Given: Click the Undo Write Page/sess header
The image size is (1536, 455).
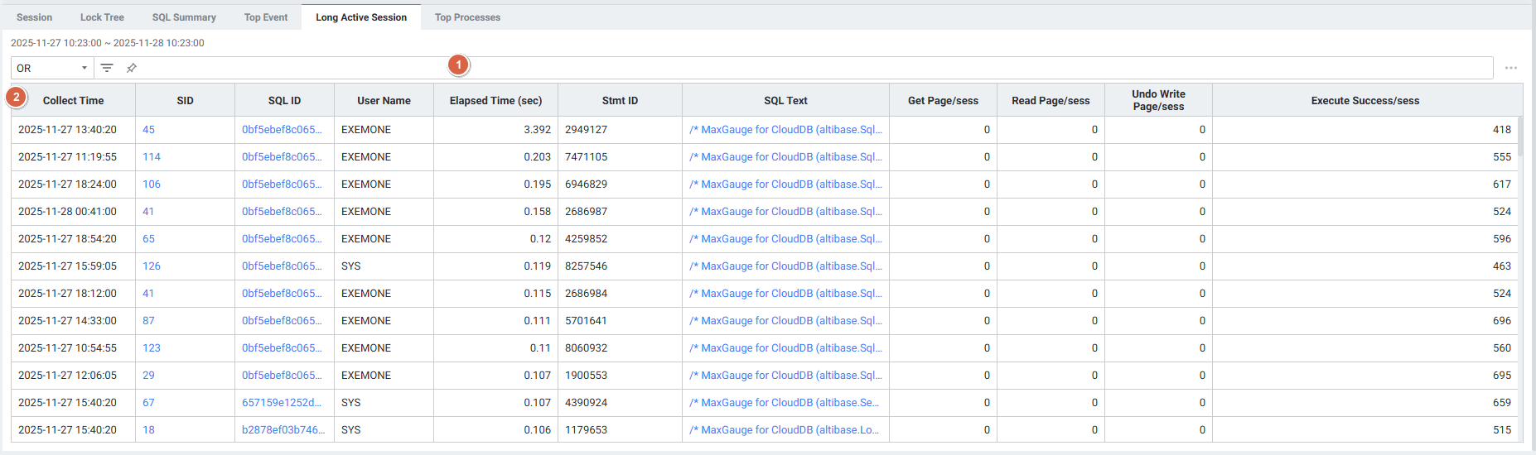Looking at the screenshot, I should (x=1158, y=100).
